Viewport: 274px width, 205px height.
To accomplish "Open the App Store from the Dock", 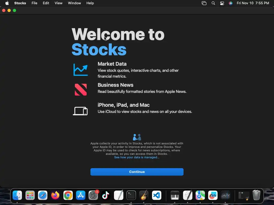I will coord(81,195).
